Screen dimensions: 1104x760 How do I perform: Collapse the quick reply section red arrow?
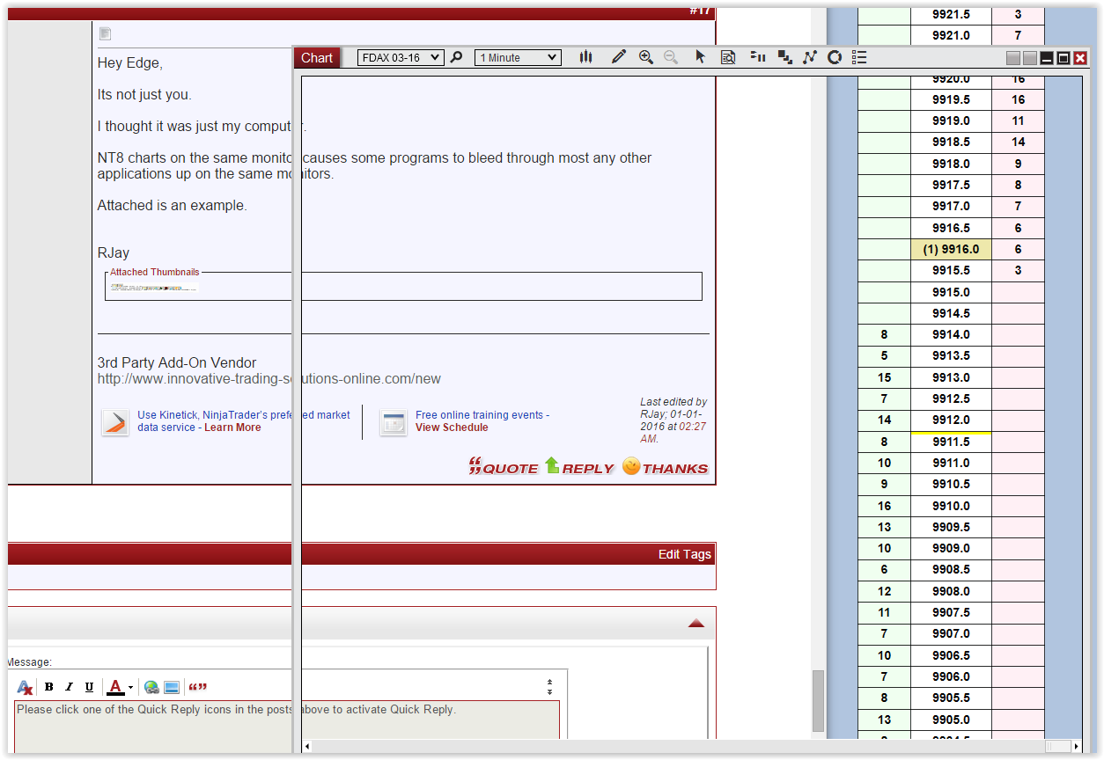(696, 623)
